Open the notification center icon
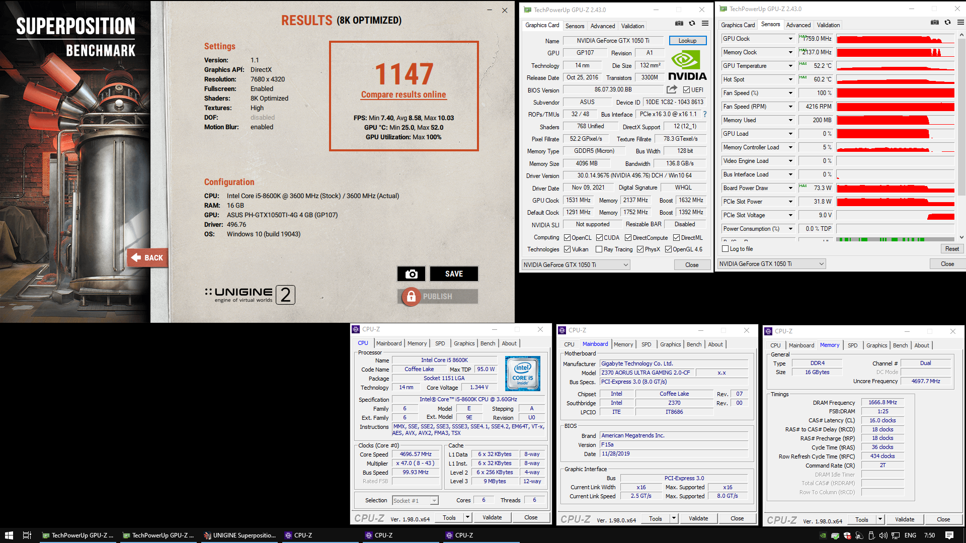Screen dimensions: 966x543 [x=949, y=535]
